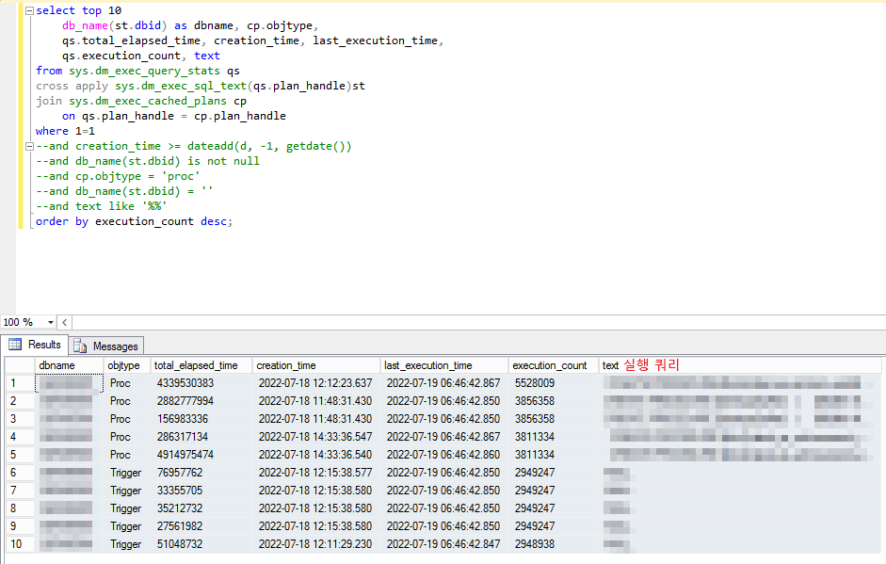Image resolution: width=886 pixels, height=564 pixels.
Task: Select row header number 1
Action: (20, 383)
